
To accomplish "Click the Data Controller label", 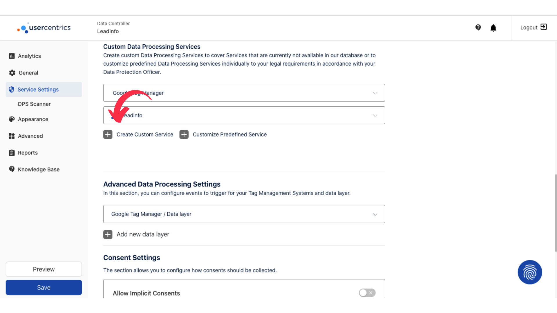I will pyautogui.click(x=113, y=23).
